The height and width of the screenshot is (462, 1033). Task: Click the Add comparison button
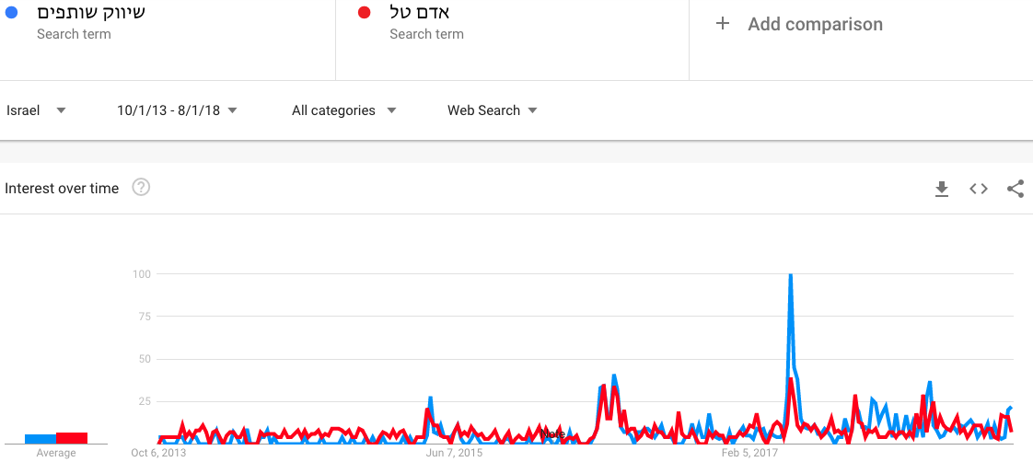click(798, 24)
